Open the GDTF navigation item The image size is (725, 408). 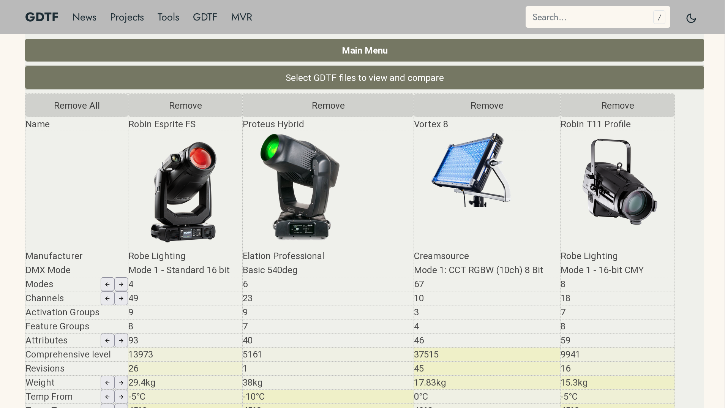(x=205, y=17)
